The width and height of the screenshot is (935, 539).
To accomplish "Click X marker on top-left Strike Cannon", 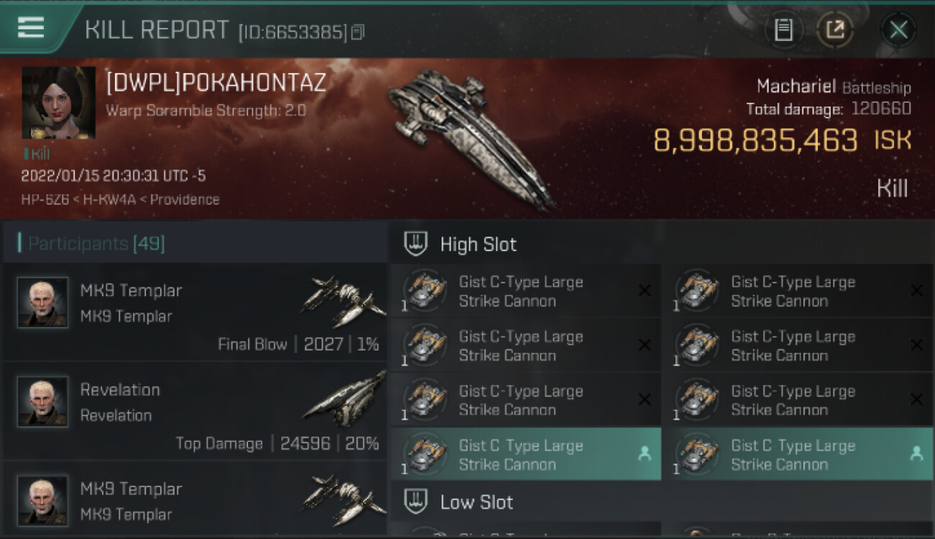I will 644,290.
